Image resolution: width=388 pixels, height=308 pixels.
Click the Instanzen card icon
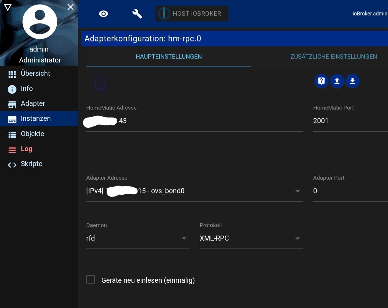(x=12, y=120)
